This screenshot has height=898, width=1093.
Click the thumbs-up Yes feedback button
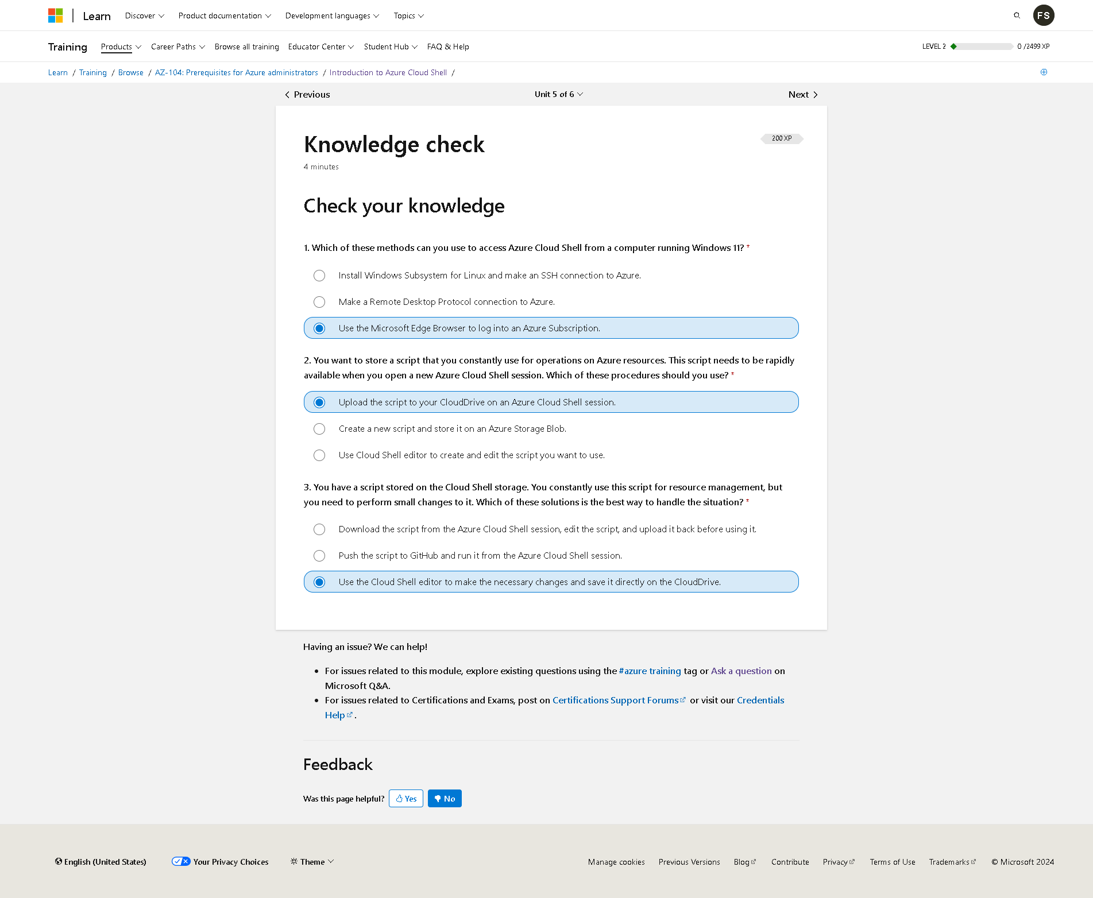(405, 799)
